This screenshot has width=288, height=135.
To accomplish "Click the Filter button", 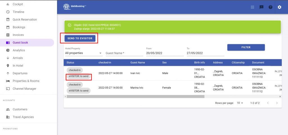I will (246, 47).
